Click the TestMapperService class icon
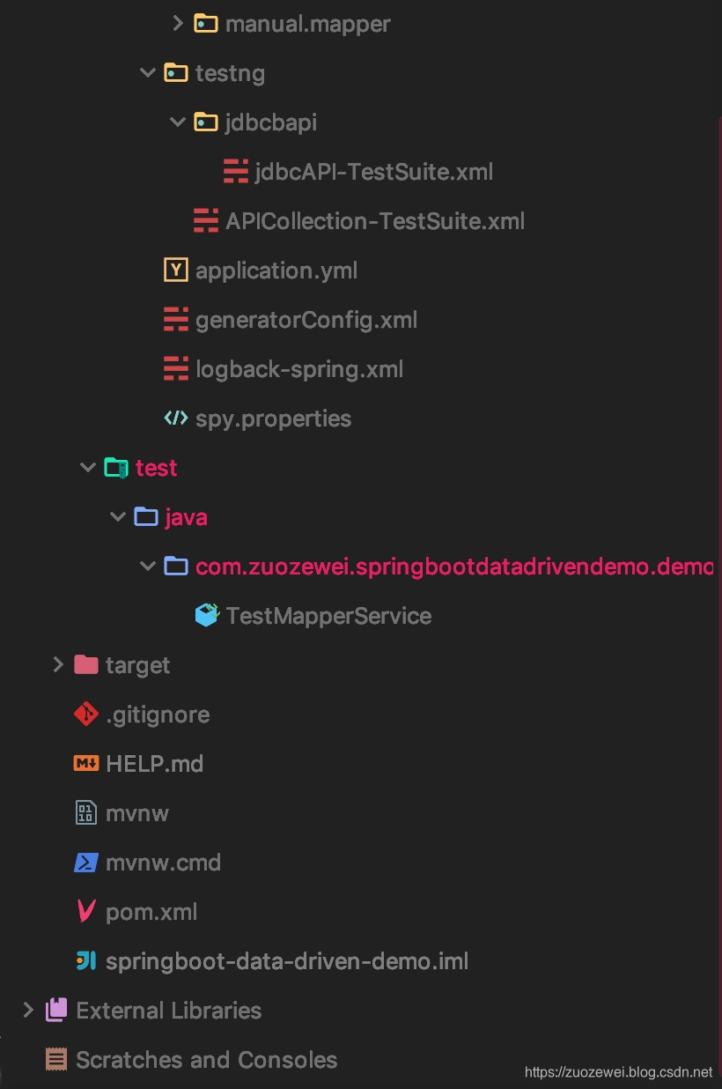 pos(206,615)
